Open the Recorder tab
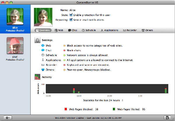Image resolution: width=175 pixels, height=121 pixels. coord(130,30)
